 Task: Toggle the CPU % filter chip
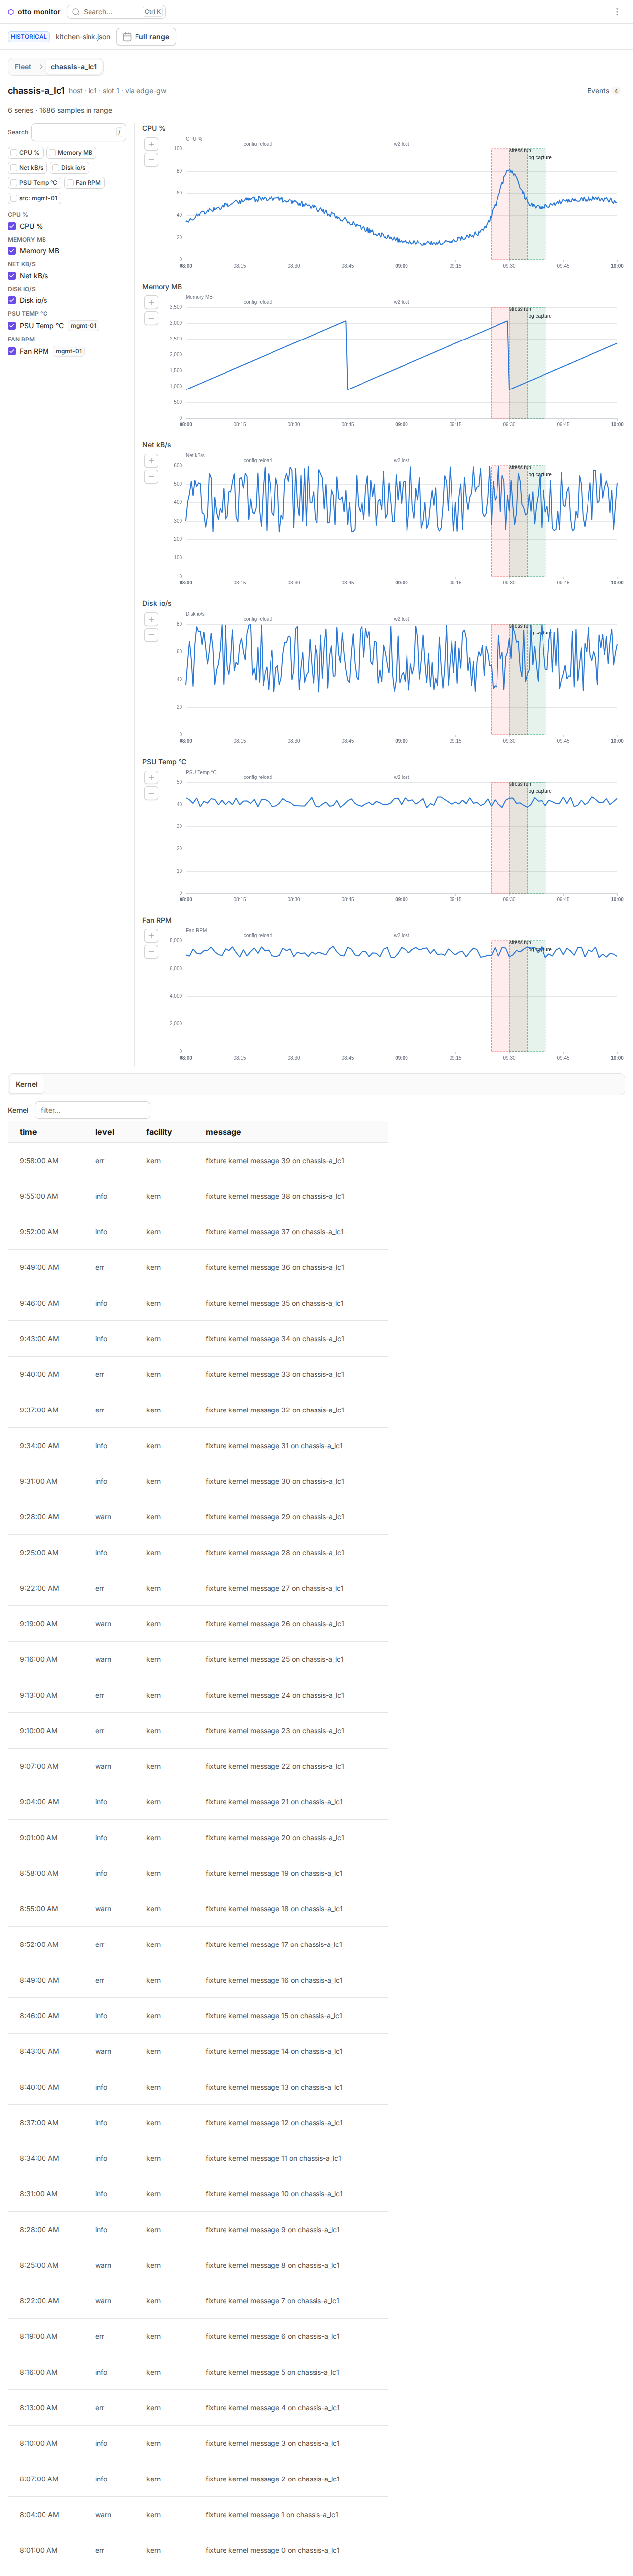click(x=26, y=153)
